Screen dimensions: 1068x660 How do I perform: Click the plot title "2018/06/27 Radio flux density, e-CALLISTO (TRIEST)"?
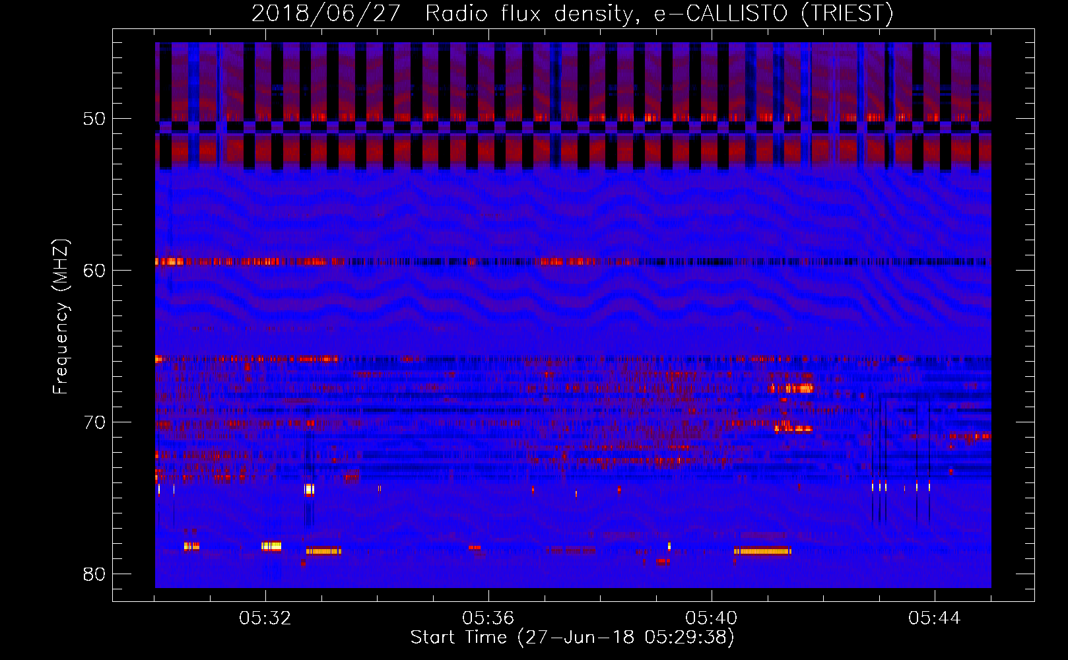[572, 13]
